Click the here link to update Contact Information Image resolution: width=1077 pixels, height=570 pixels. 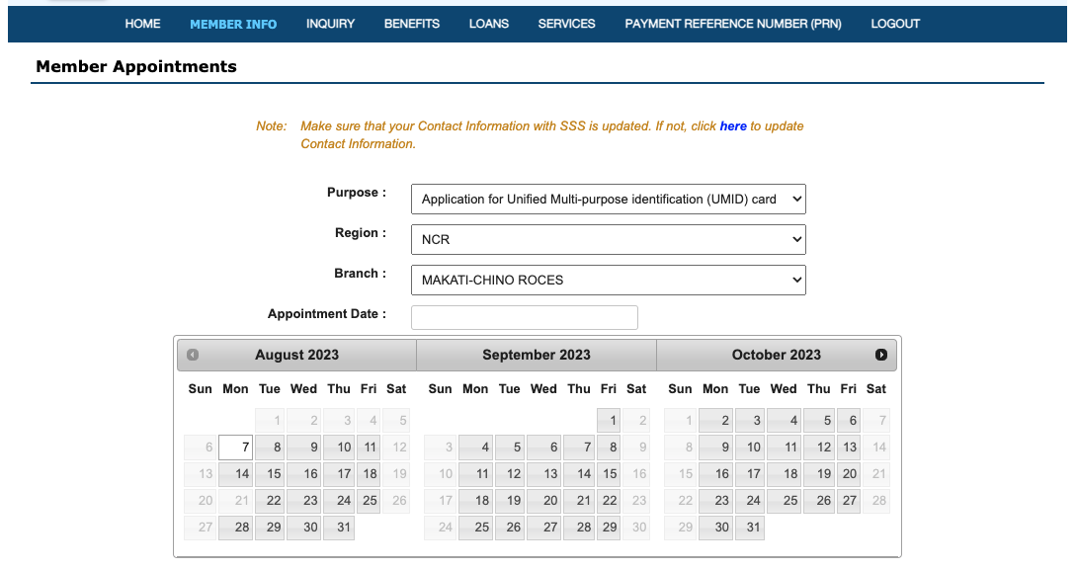click(732, 125)
